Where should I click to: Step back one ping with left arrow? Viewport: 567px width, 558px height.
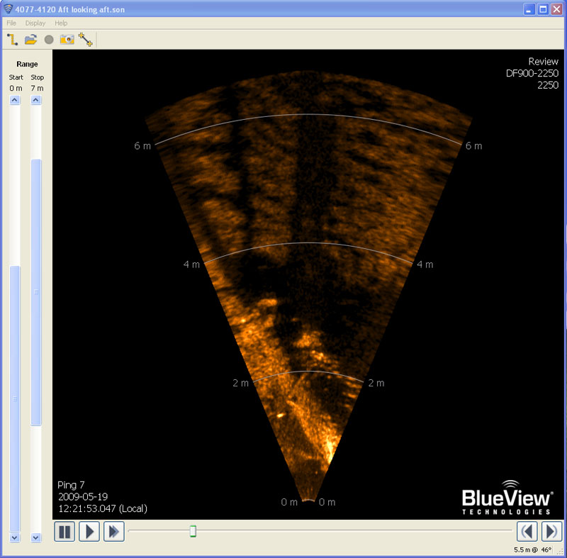click(527, 531)
